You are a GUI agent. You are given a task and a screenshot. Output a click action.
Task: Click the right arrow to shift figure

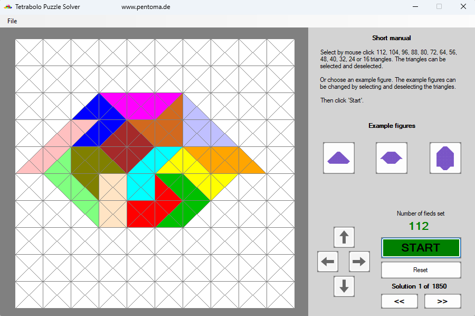pos(359,262)
